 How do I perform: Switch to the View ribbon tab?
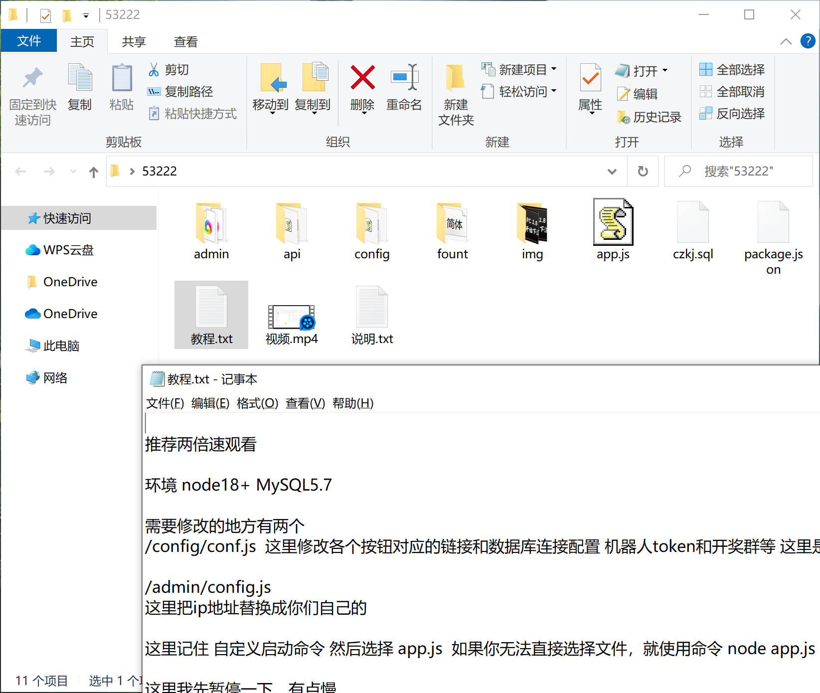(185, 42)
